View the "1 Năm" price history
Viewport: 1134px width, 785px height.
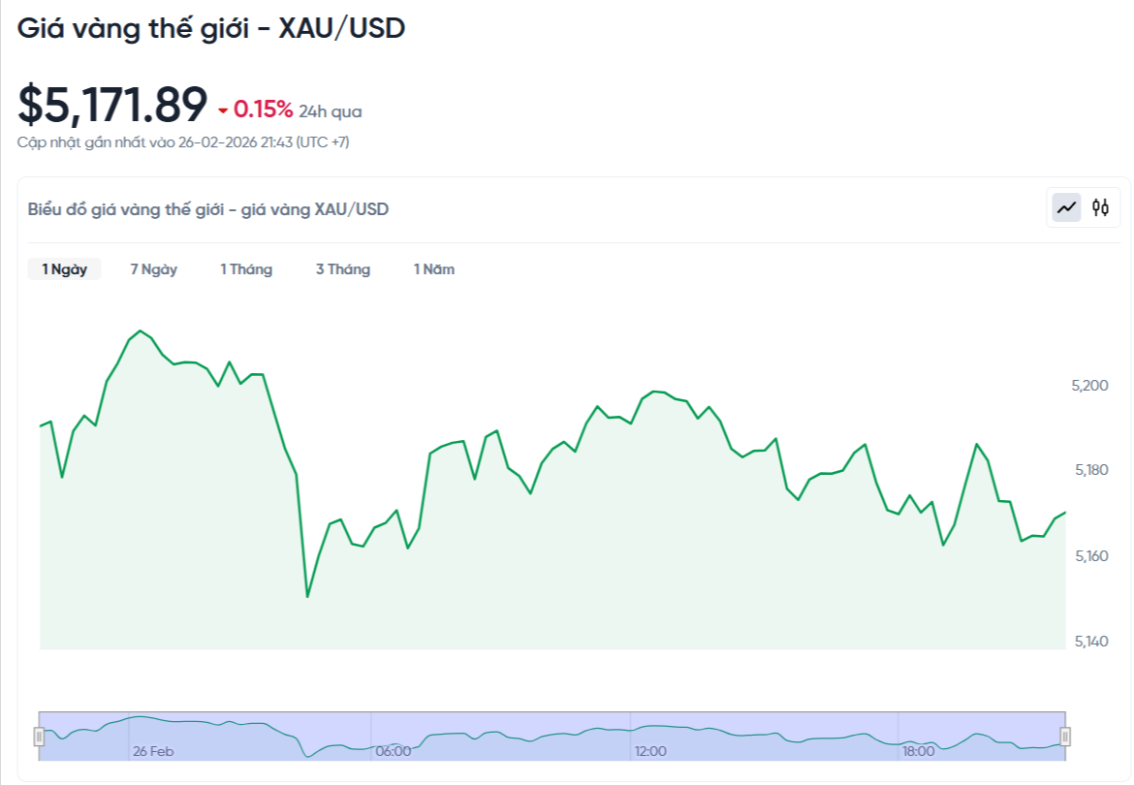(432, 269)
